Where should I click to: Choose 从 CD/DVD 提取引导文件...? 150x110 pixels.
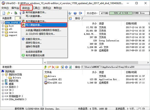click(x=44, y=34)
